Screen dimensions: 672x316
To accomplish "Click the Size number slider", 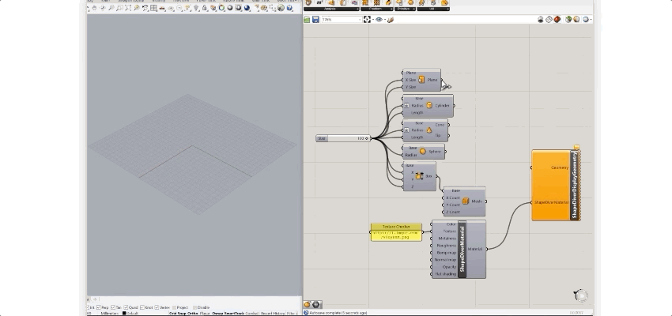I will pyautogui.click(x=343, y=138).
